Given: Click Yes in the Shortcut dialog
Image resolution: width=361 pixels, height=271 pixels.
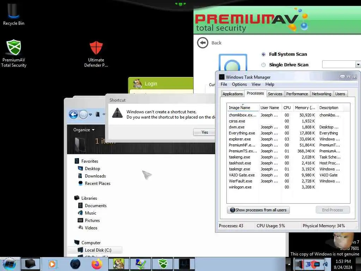Looking at the screenshot, I should click(205, 132).
